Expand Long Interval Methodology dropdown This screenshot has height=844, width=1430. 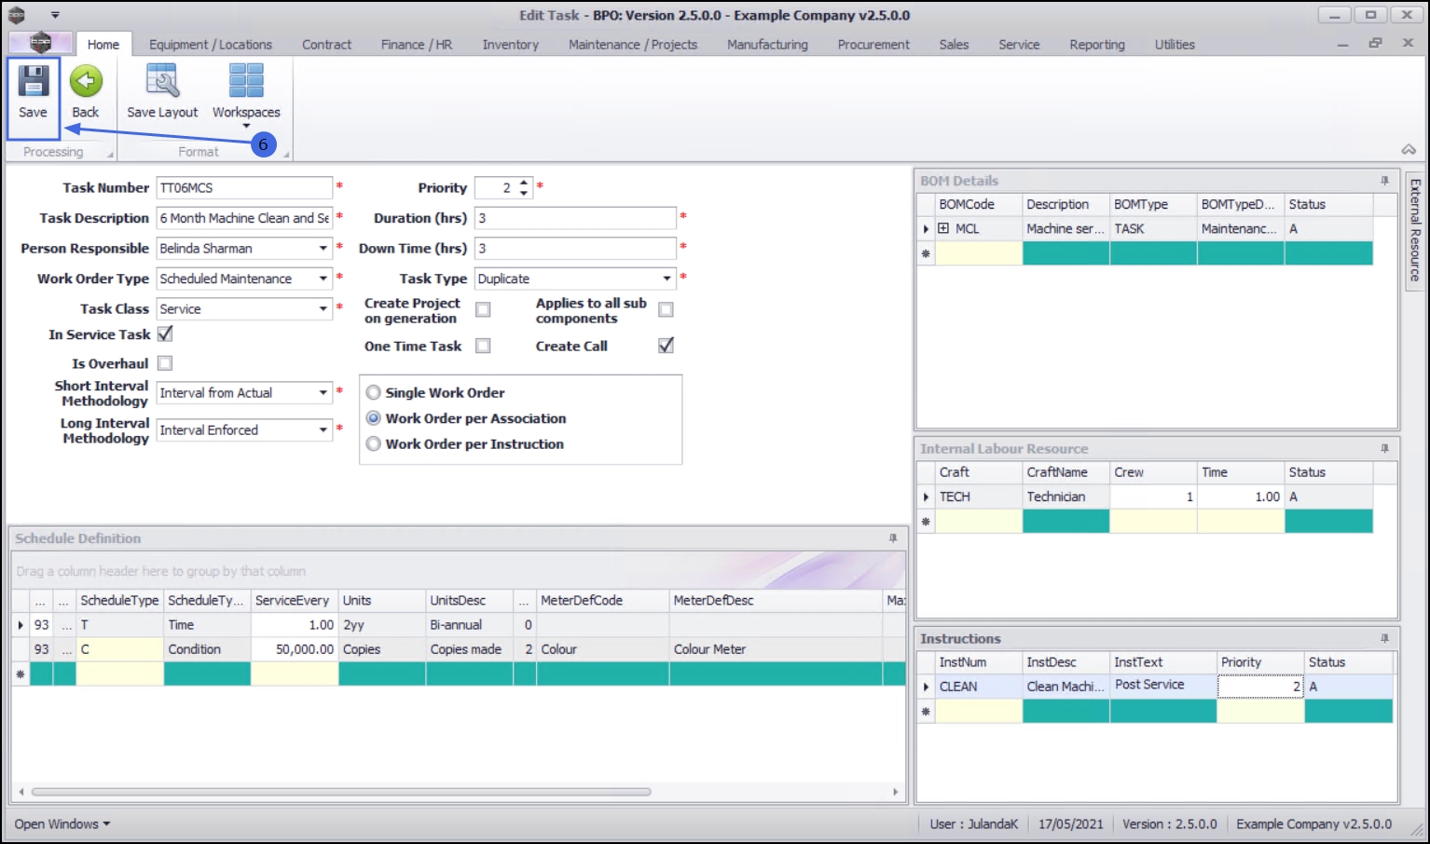tap(323, 430)
